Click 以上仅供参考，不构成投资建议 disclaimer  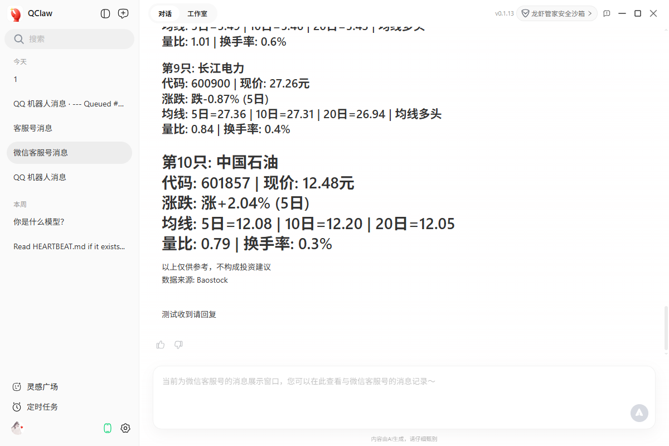[x=216, y=267]
